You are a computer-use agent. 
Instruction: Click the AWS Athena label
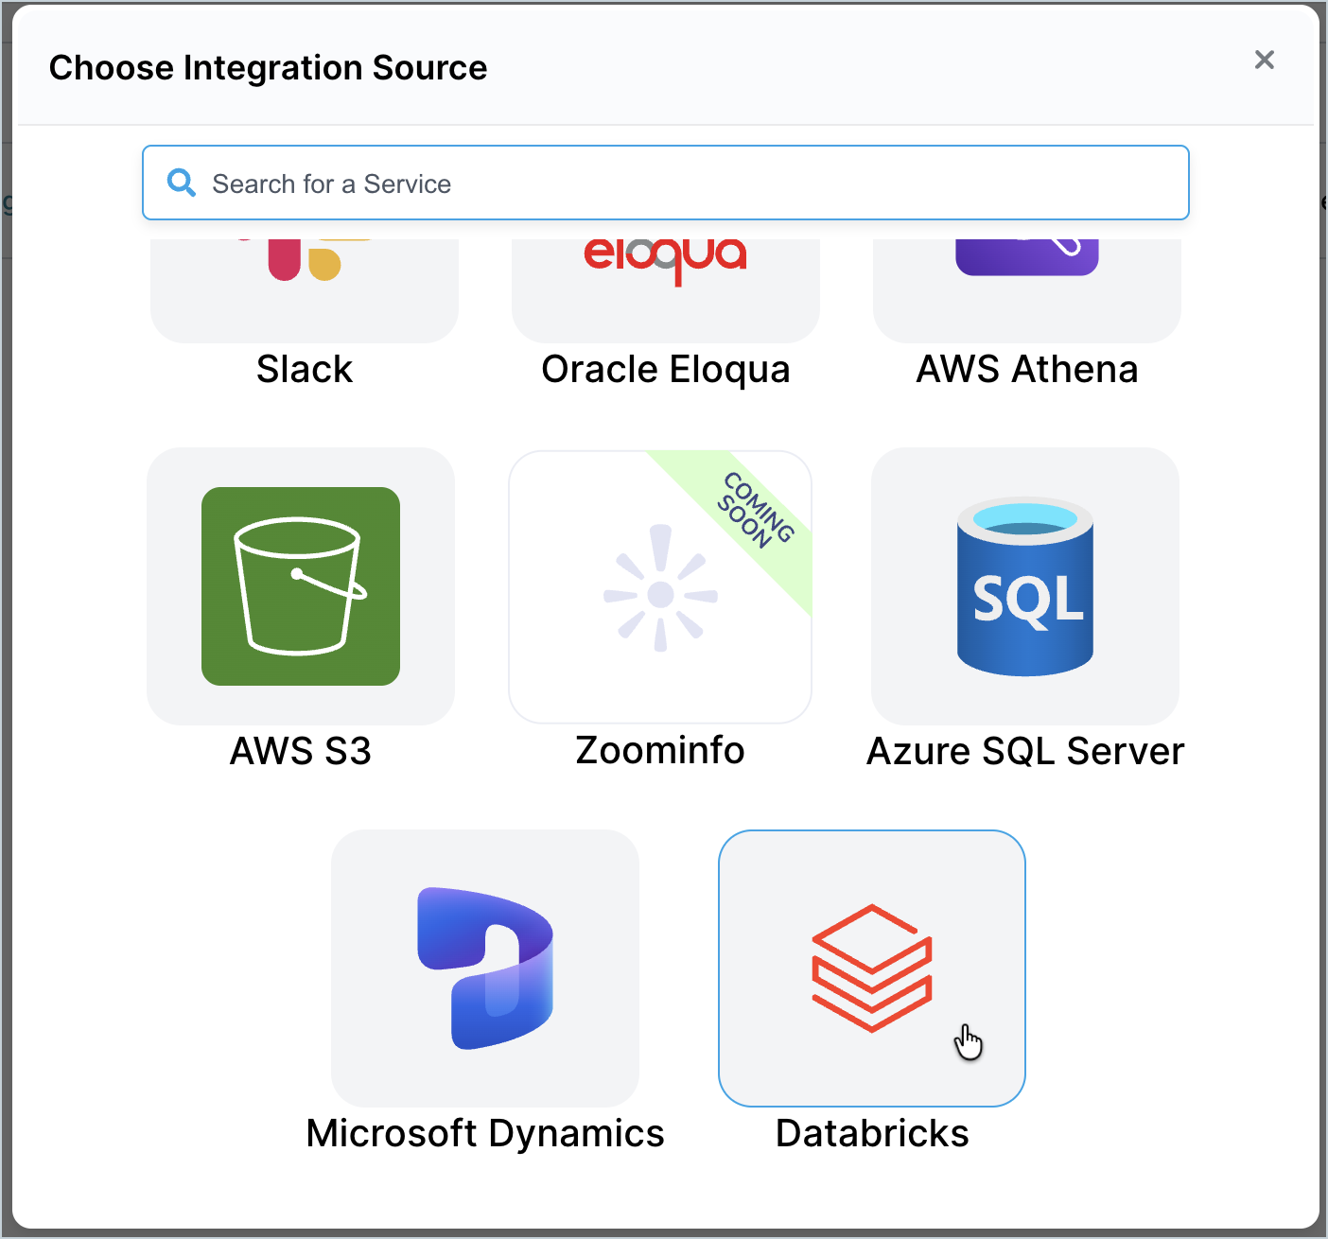click(1027, 369)
